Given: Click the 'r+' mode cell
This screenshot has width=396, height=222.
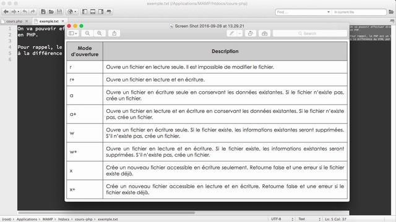Looking at the screenshot, I should tap(85, 80).
